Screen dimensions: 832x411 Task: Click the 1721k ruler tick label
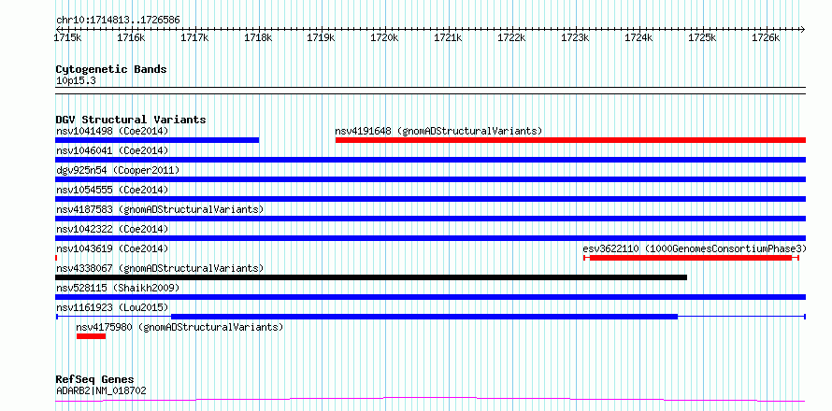tap(449, 38)
